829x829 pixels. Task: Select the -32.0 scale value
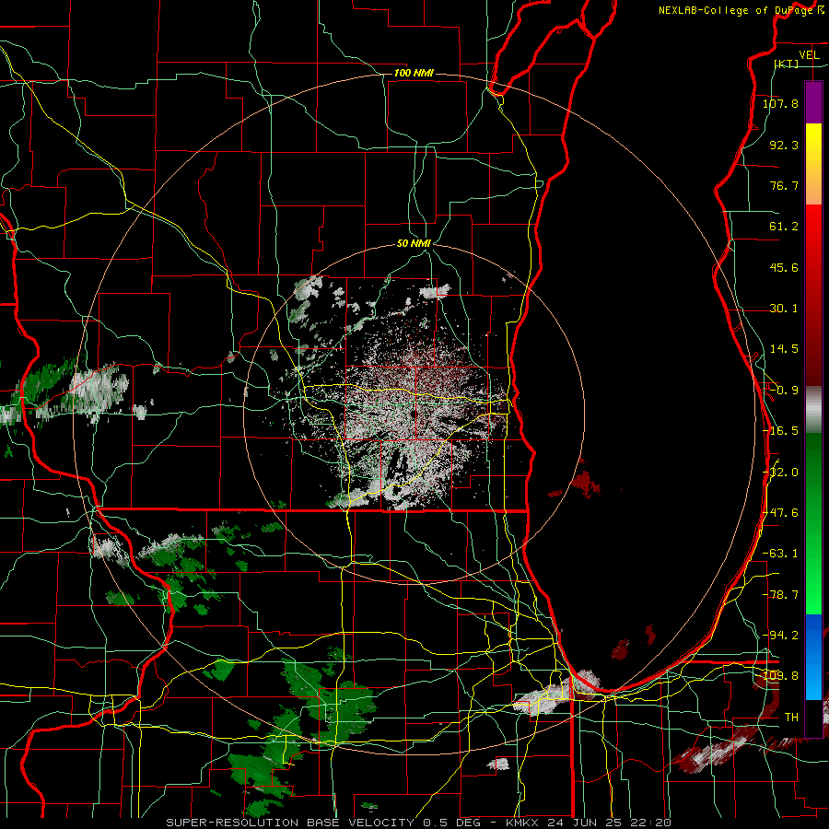(780, 473)
